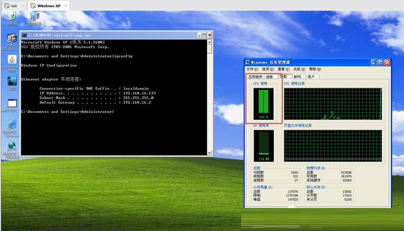This screenshot has height=231, width=404.
Task: Minimize the cmd.exe window
Action: click(x=199, y=35)
